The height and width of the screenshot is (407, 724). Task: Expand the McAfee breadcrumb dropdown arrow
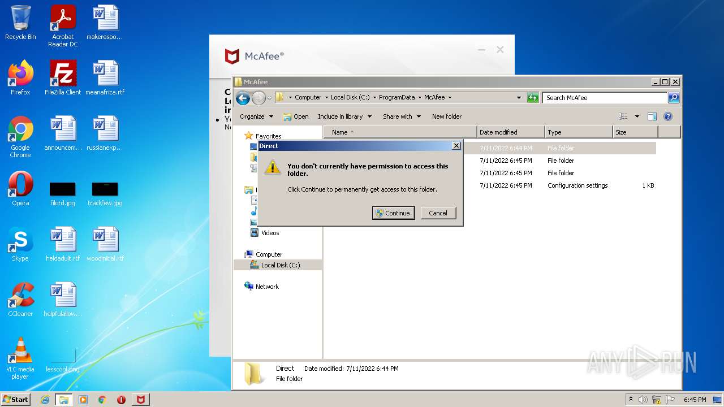coord(450,97)
